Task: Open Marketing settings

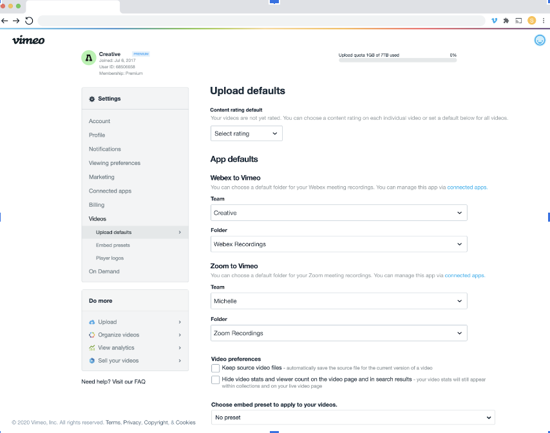Action: pyautogui.click(x=101, y=177)
